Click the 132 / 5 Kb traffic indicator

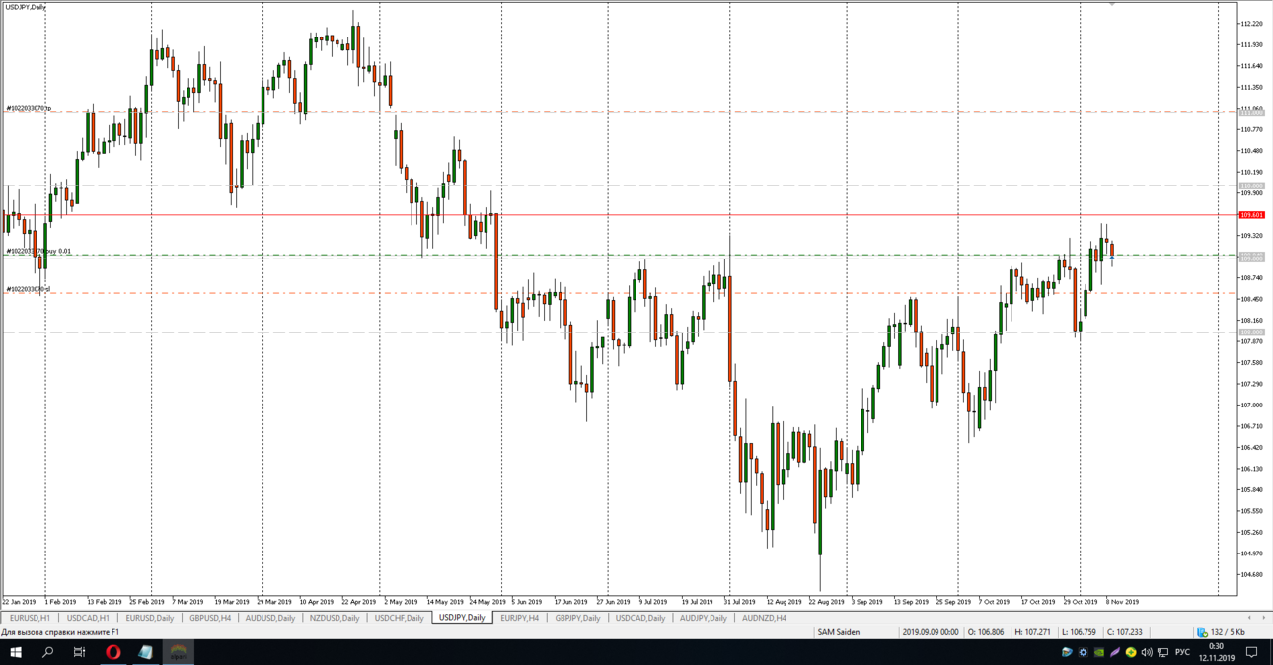(1228, 632)
